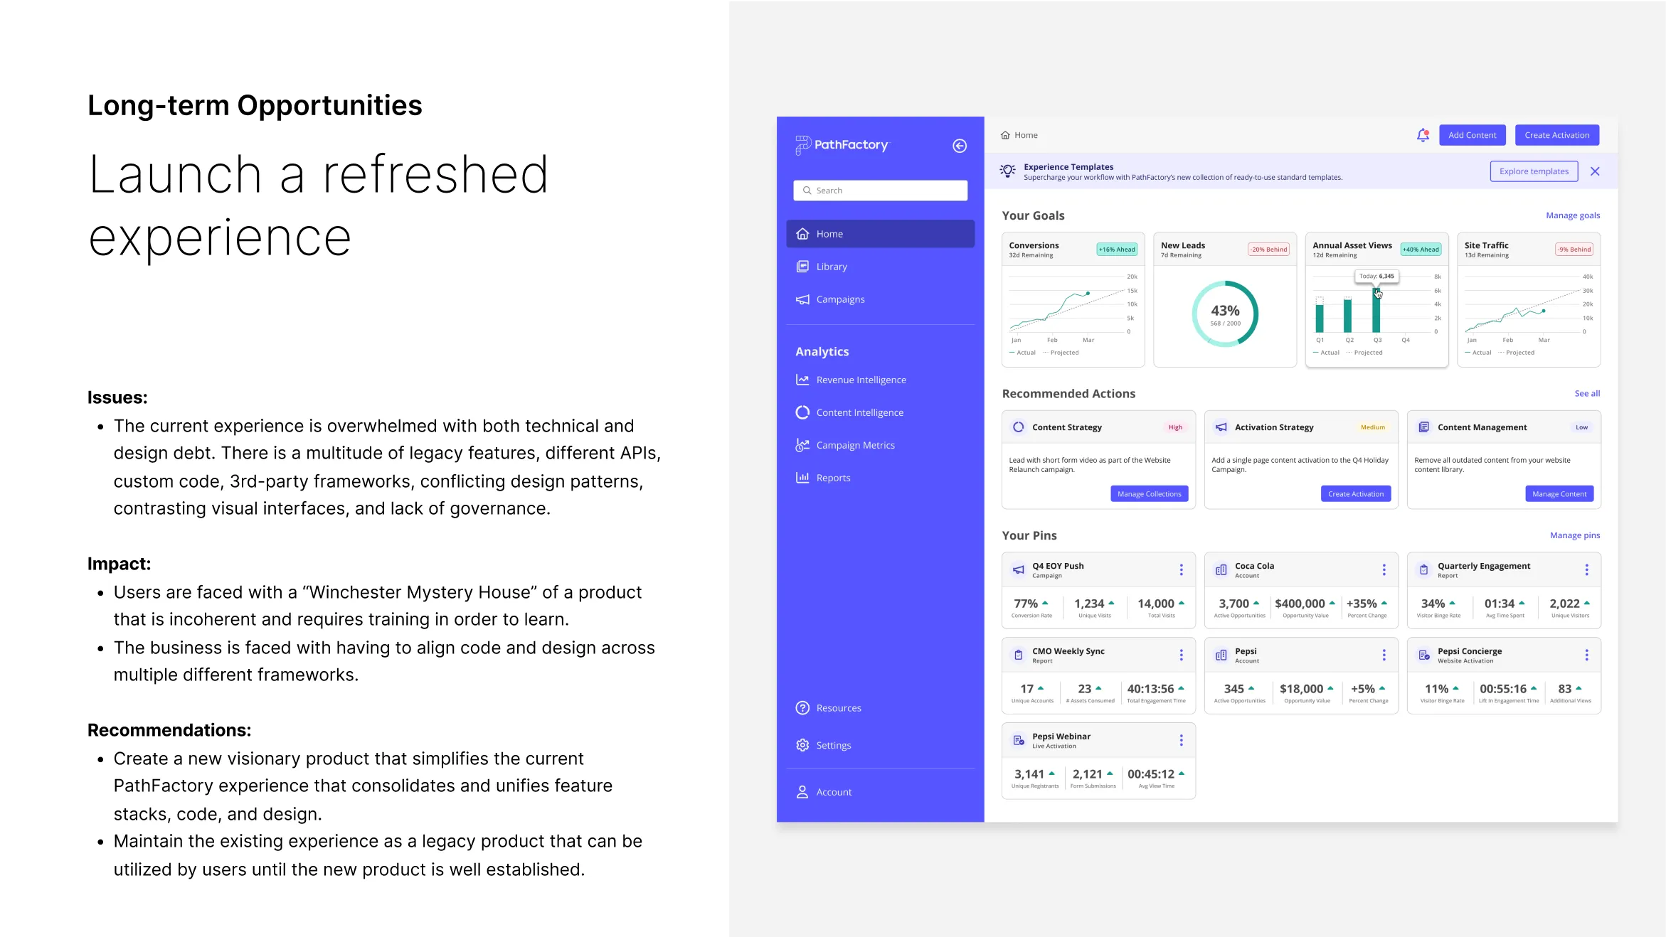Click the Library navigation icon
1666x937 pixels.
click(802, 265)
